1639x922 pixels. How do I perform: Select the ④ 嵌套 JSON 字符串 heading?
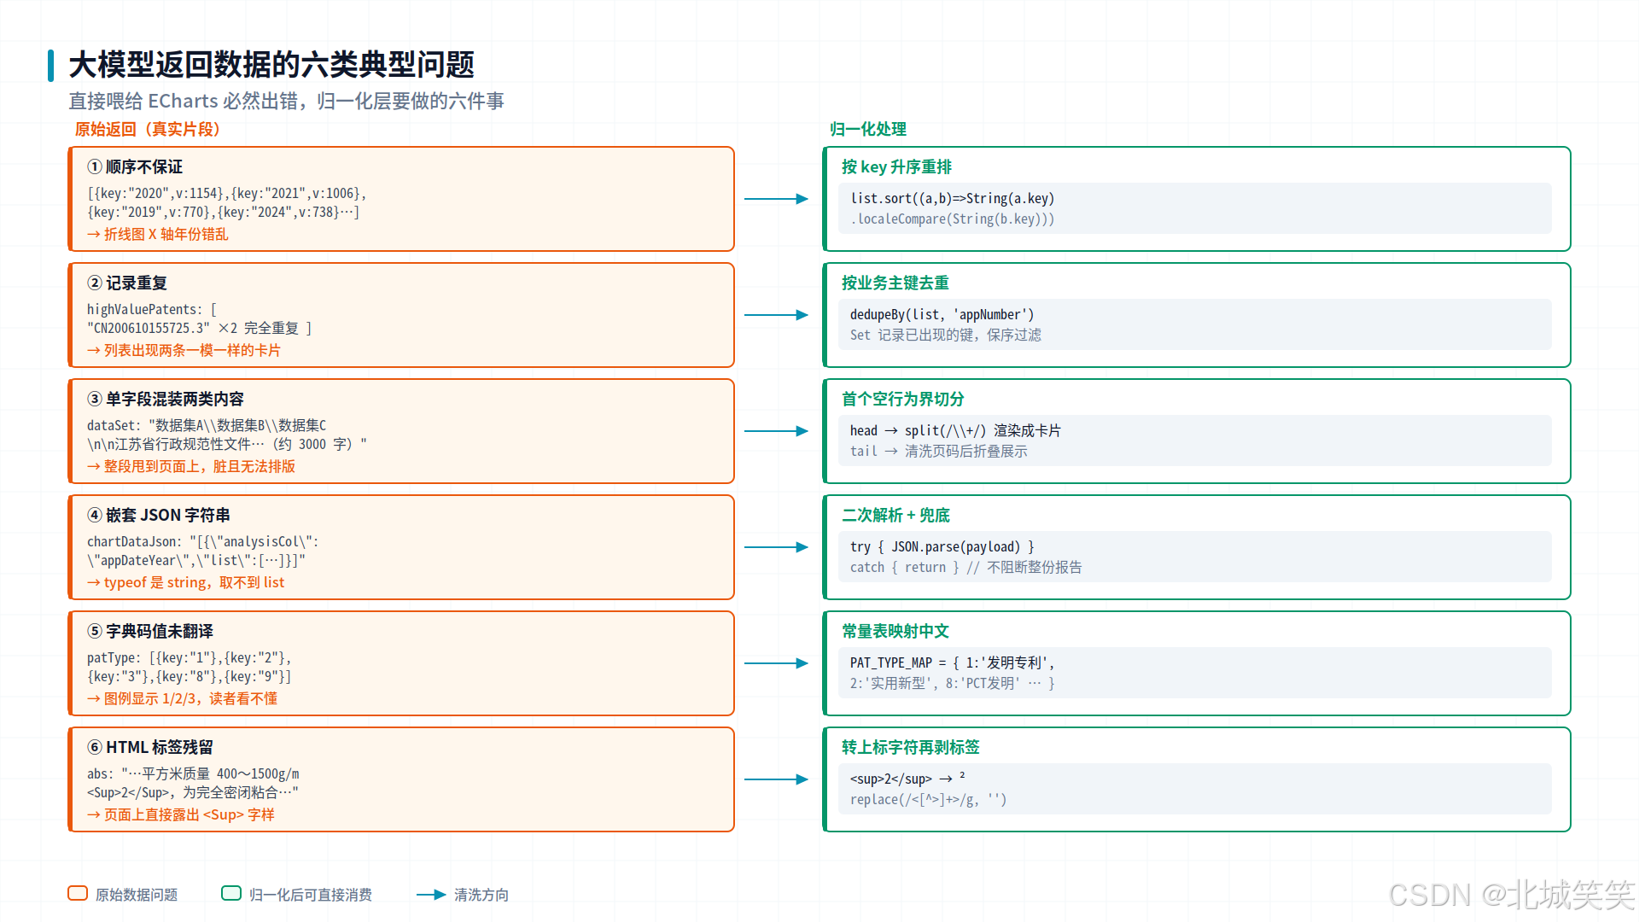tap(159, 516)
